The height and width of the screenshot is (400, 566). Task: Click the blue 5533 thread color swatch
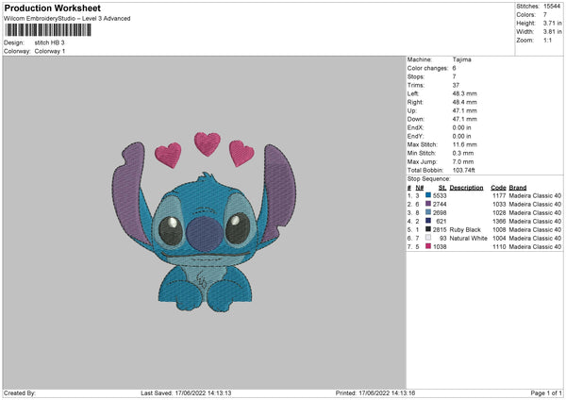428,195
